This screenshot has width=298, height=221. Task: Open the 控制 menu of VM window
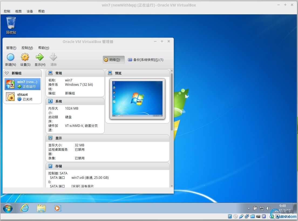[x=7, y=11]
